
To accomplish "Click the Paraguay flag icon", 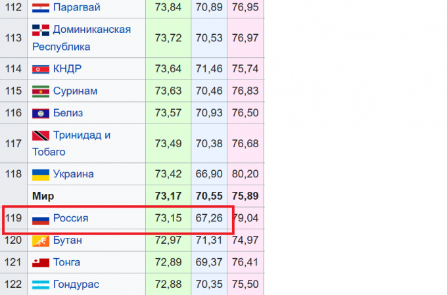I will click(41, 8).
